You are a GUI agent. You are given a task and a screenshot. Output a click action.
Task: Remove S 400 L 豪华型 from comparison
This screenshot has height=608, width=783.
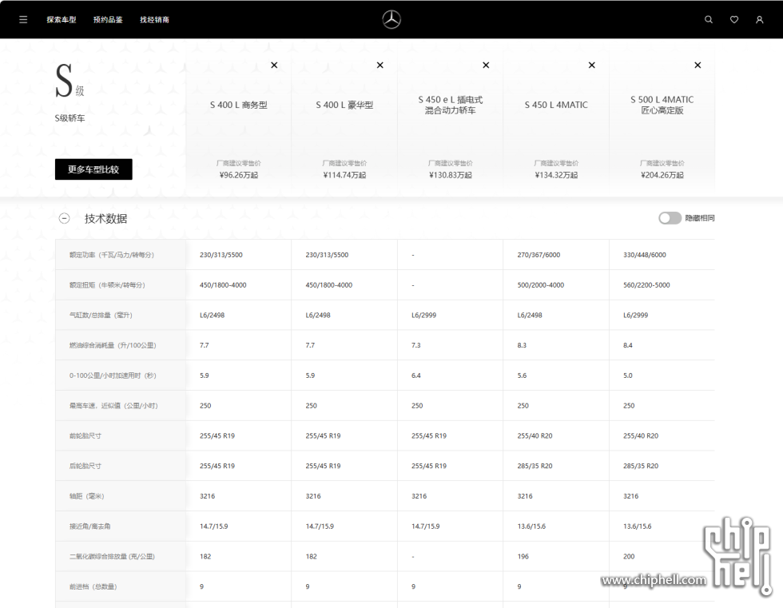click(x=380, y=65)
